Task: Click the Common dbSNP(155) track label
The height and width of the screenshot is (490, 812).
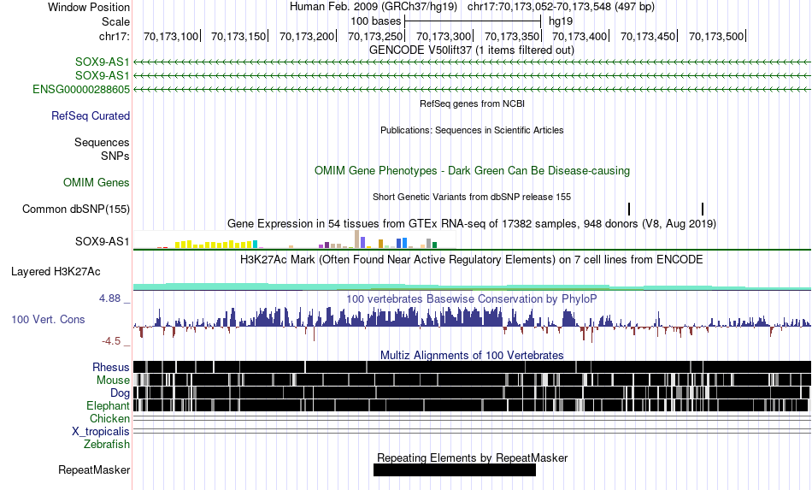Action: 76,210
